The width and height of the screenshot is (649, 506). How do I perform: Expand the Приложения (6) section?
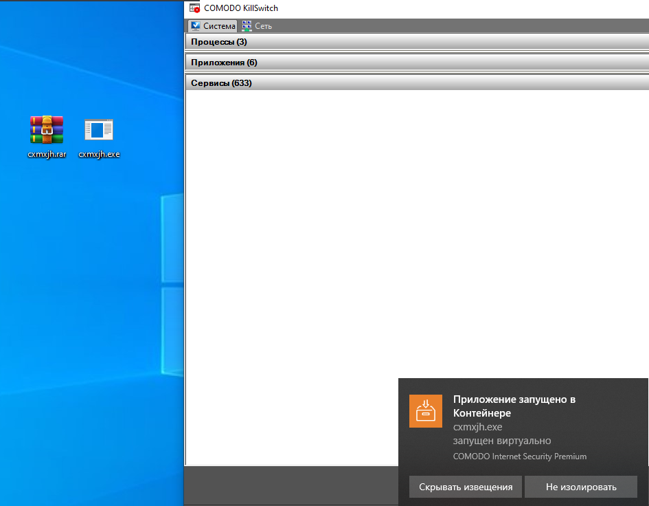417,63
